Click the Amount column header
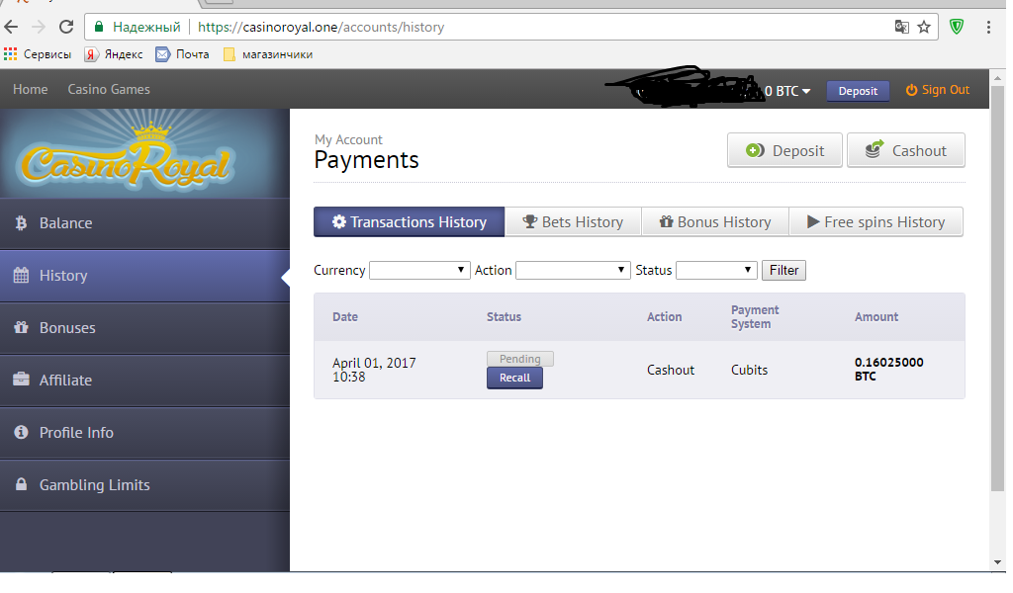1013x593 pixels. click(876, 317)
